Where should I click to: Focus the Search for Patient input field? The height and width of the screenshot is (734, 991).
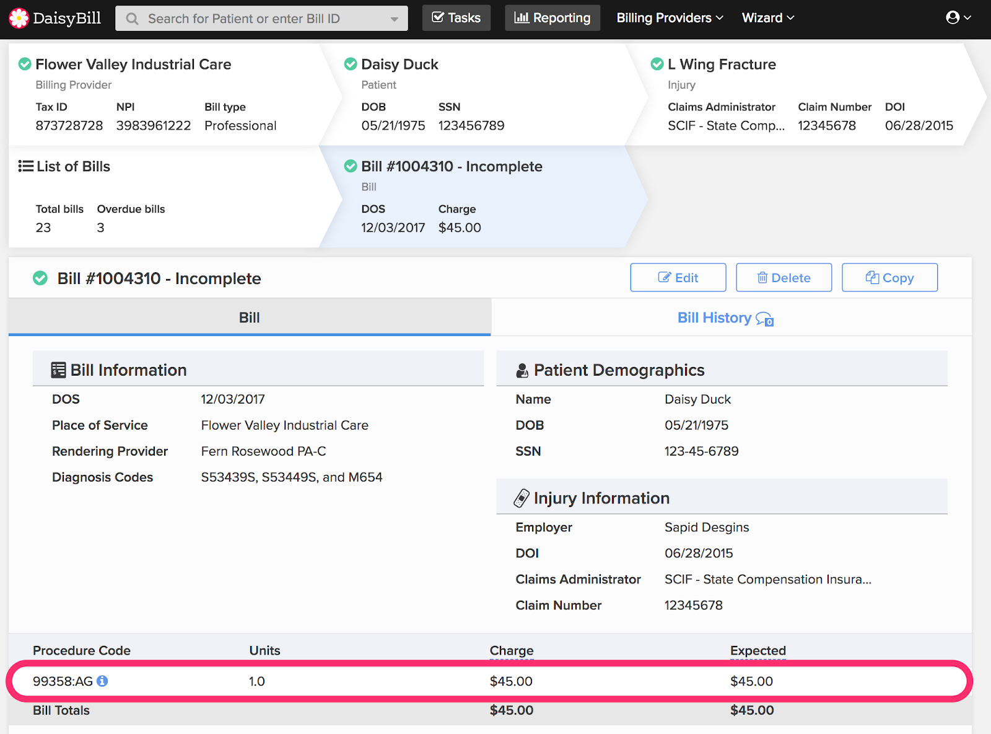tap(261, 19)
